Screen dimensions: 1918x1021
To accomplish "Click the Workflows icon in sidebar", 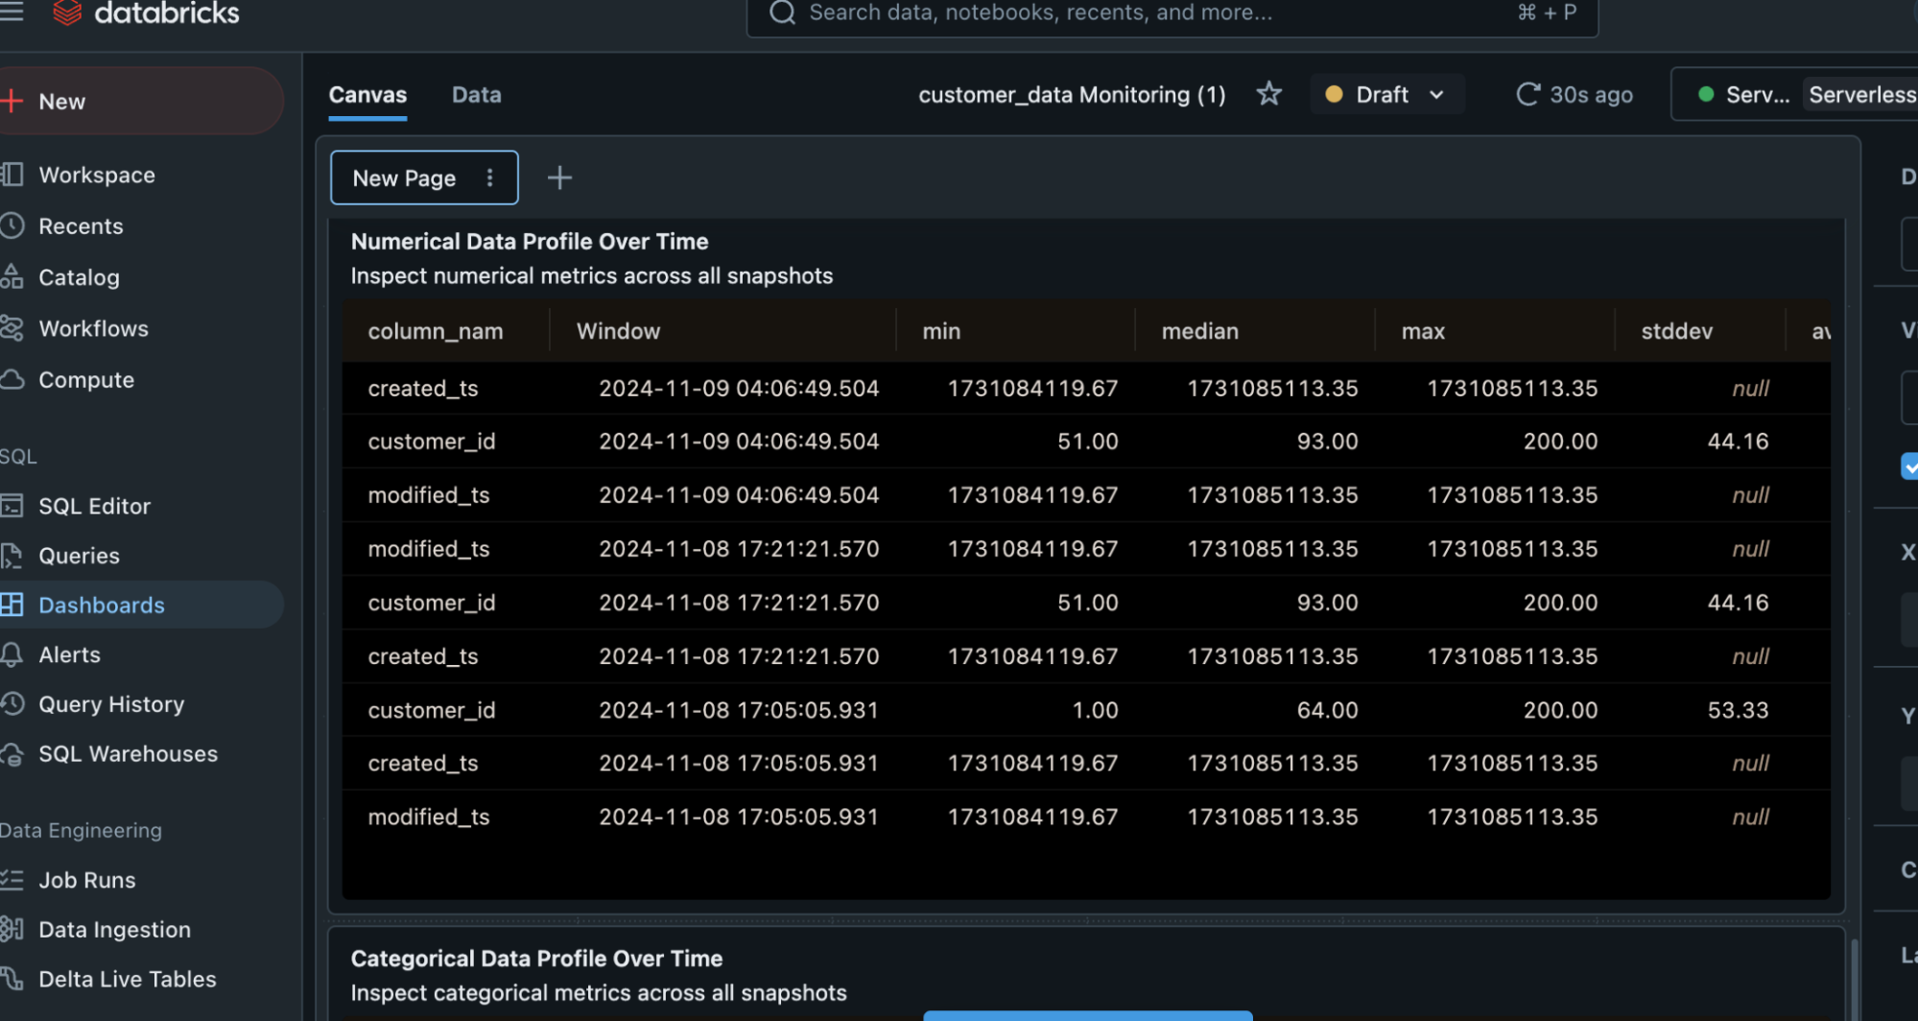I will click(12, 328).
